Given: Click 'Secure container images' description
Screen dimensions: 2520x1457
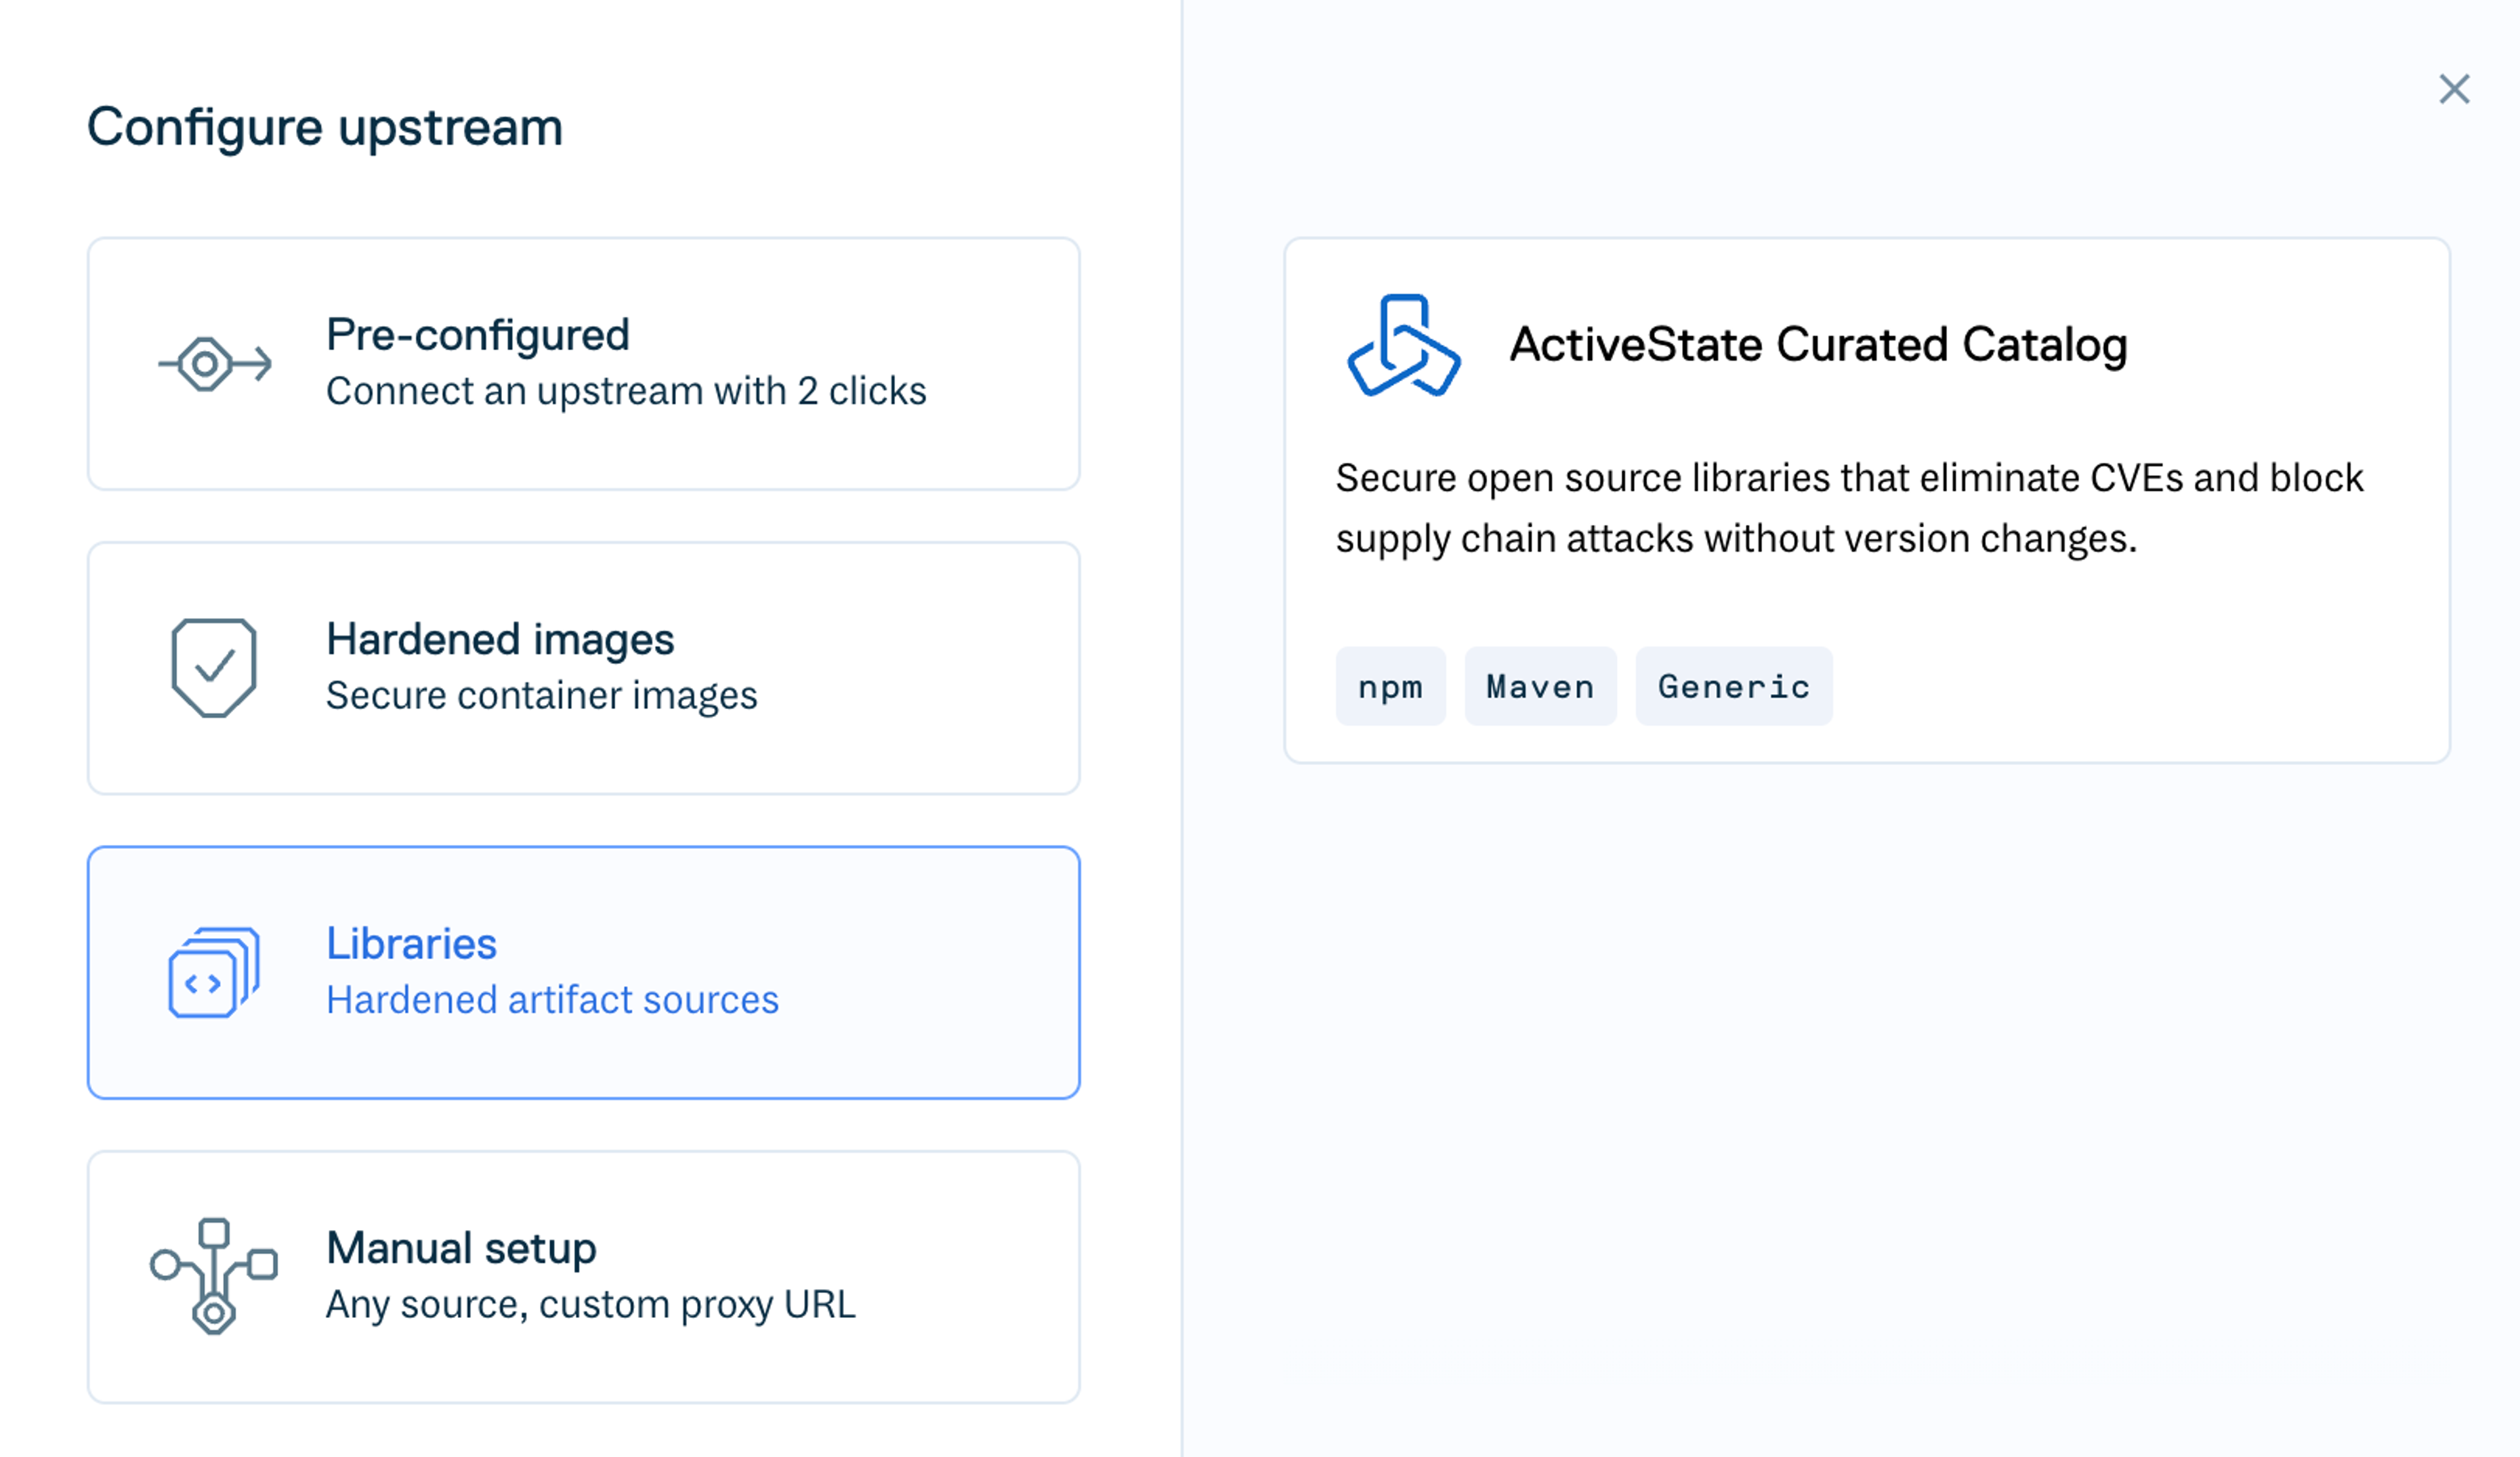Looking at the screenshot, I should (x=541, y=695).
